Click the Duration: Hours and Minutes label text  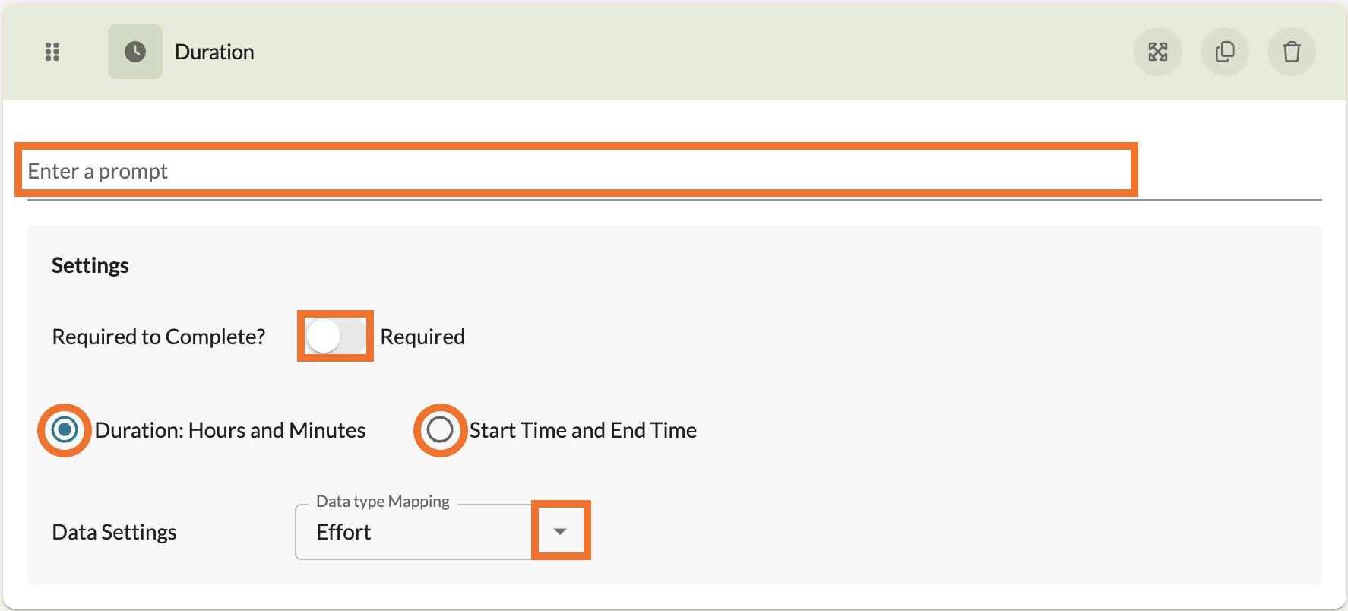click(230, 430)
